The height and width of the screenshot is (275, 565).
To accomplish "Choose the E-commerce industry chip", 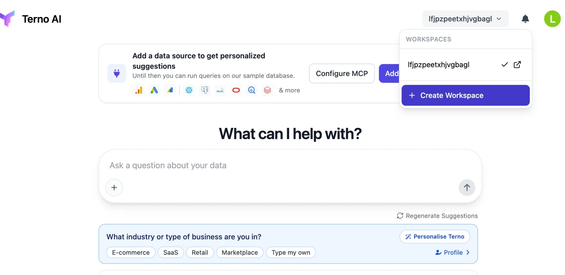I will 131,252.
